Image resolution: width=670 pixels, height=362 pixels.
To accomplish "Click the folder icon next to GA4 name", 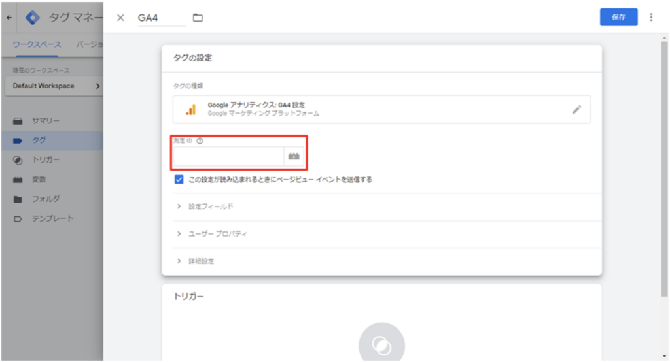I will coord(198,18).
